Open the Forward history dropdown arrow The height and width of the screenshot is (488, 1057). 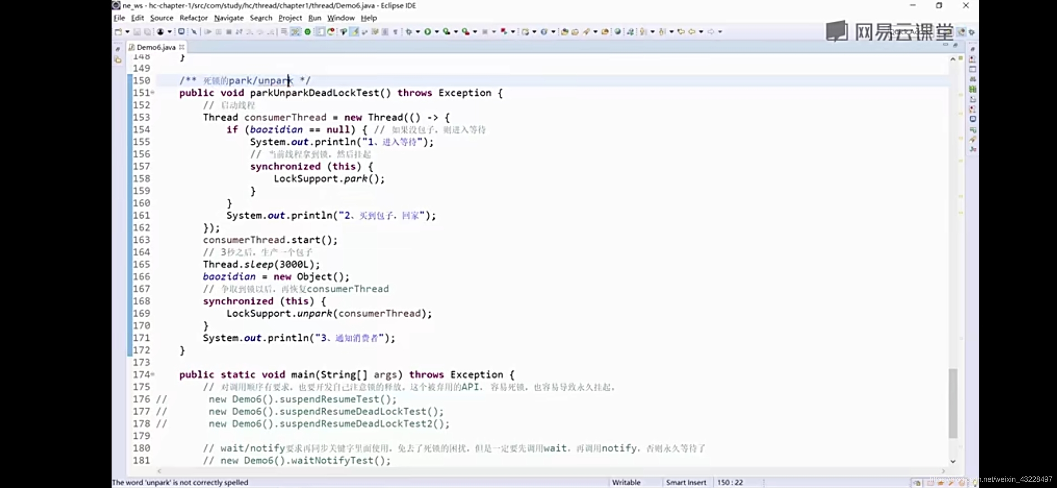pyautogui.click(x=720, y=32)
